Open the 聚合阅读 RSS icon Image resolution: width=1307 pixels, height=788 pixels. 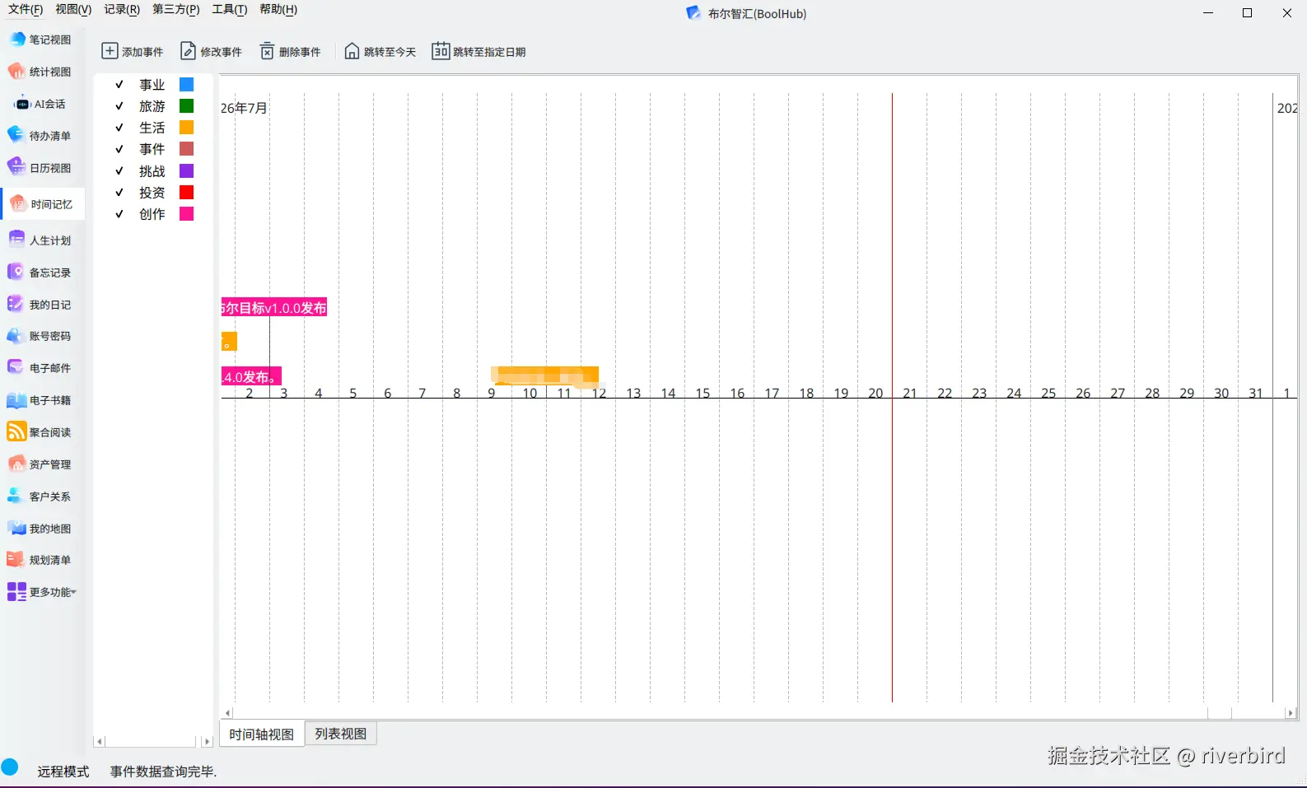pyautogui.click(x=17, y=432)
